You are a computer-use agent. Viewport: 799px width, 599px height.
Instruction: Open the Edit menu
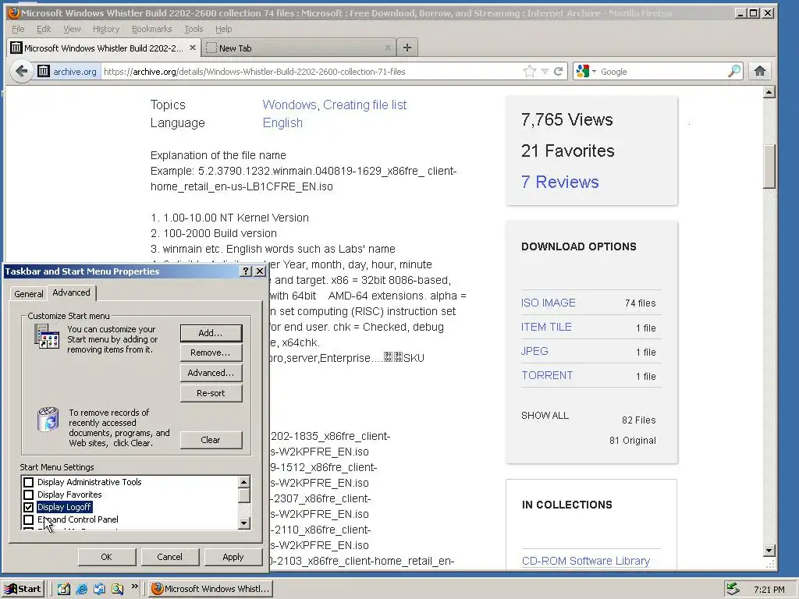[44, 29]
